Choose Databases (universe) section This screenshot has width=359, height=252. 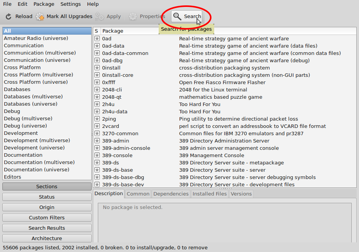(x=47, y=104)
